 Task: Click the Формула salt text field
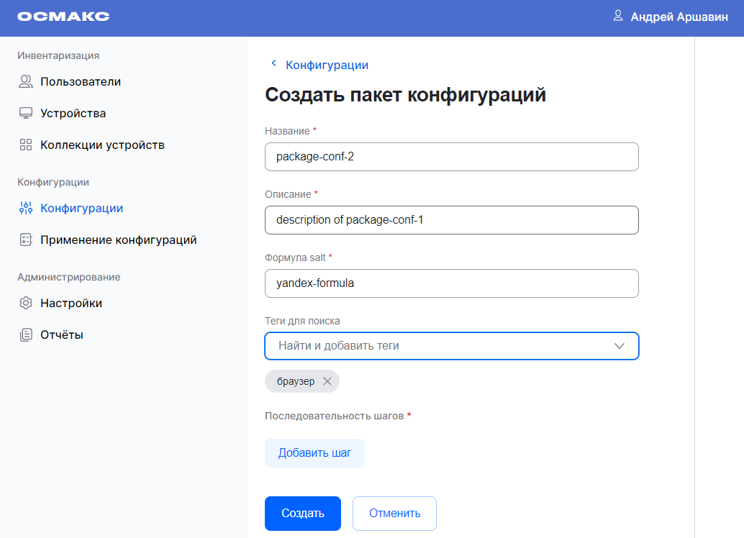click(451, 283)
